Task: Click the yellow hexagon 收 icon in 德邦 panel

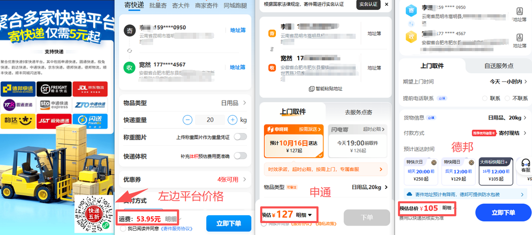Action: click(x=411, y=37)
